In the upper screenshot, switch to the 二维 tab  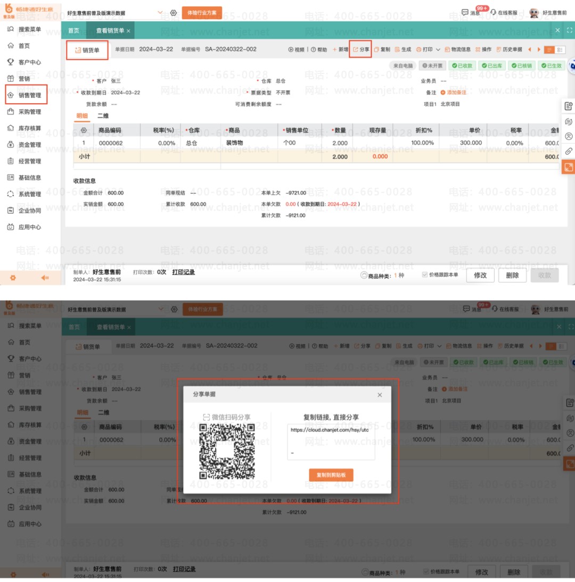(x=103, y=116)
